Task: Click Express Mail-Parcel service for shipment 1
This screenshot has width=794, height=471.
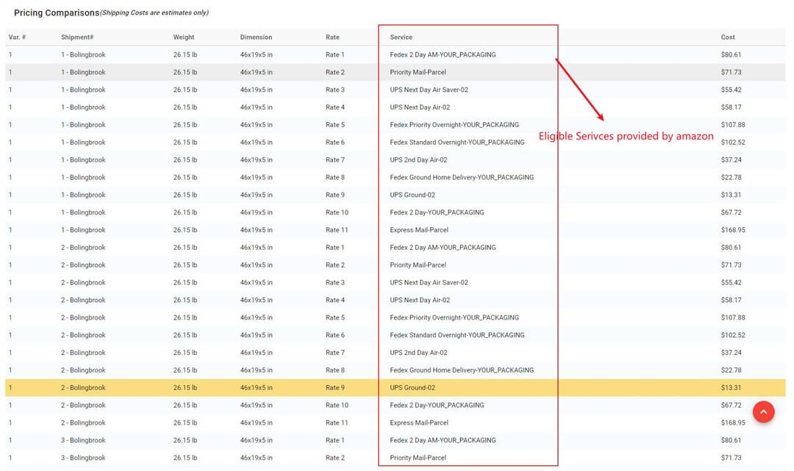Action: tap(419, 230)
